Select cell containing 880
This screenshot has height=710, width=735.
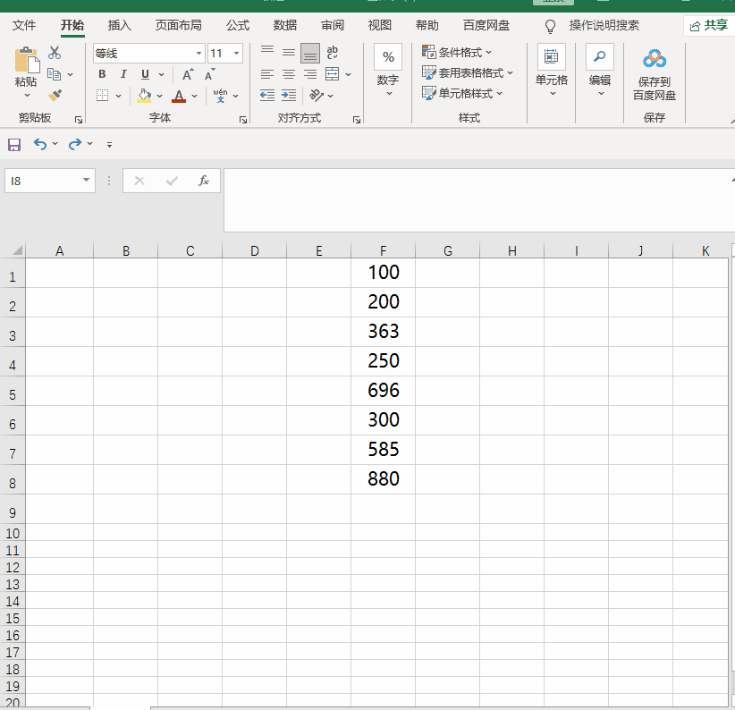pyautogui.click(x=383, y=479)
